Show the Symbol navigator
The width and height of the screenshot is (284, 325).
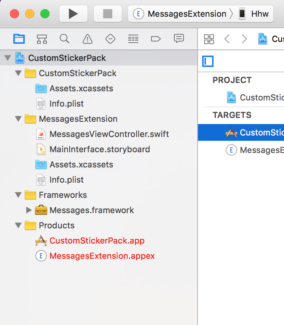41,38
